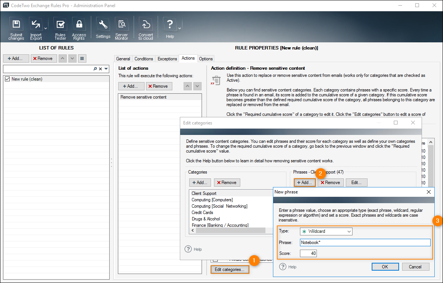Switch to the Options tab
Screen dimensions: 443x283
[206, 59]
